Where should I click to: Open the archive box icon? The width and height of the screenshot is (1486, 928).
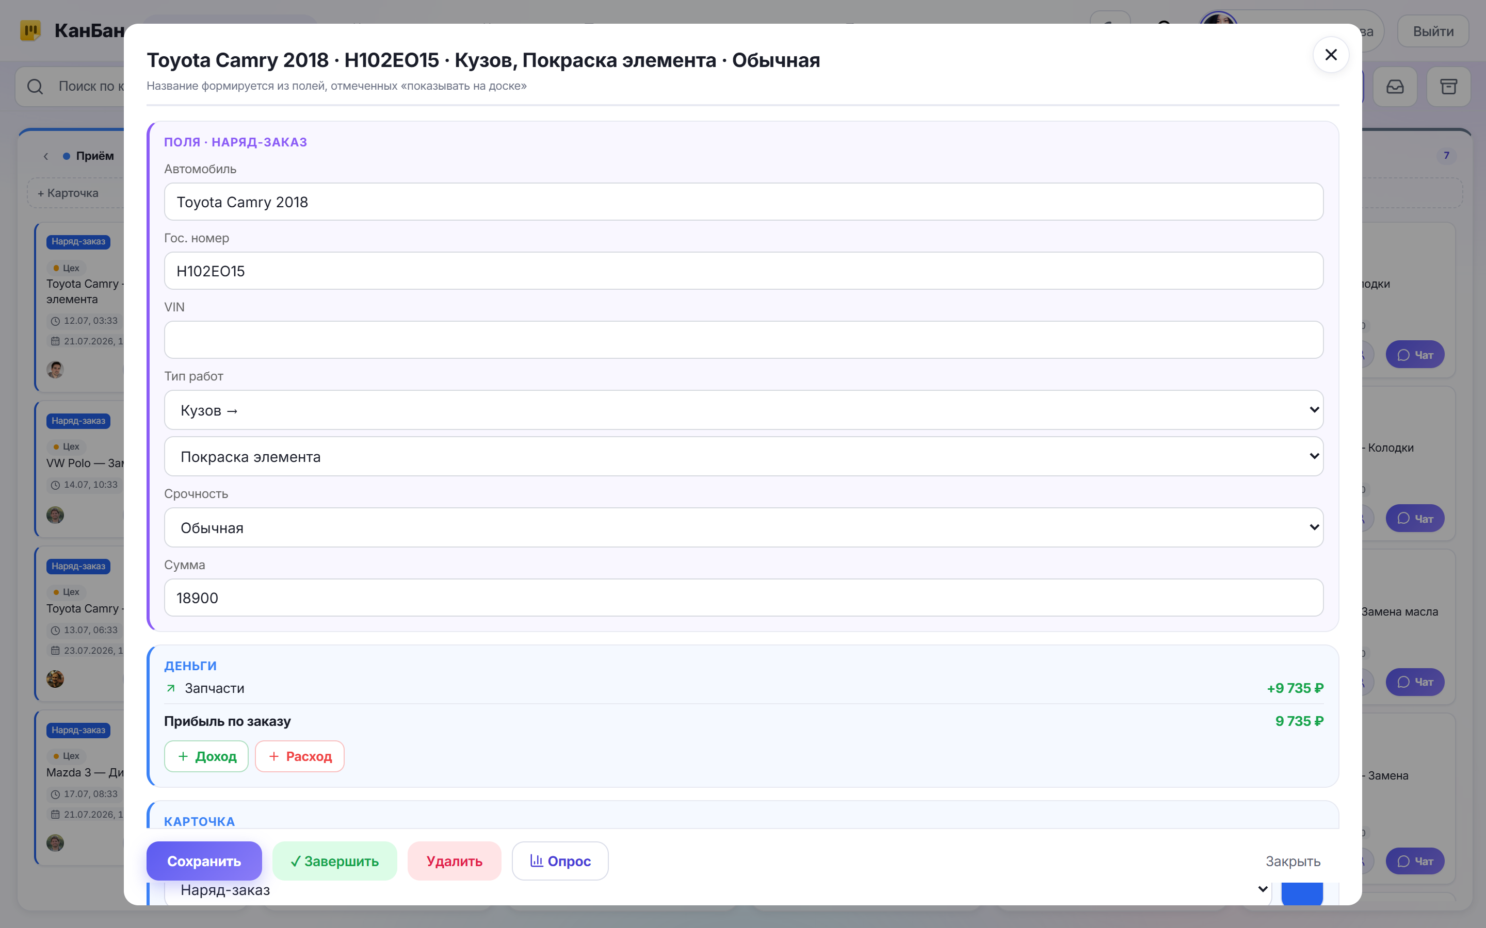1448,87
